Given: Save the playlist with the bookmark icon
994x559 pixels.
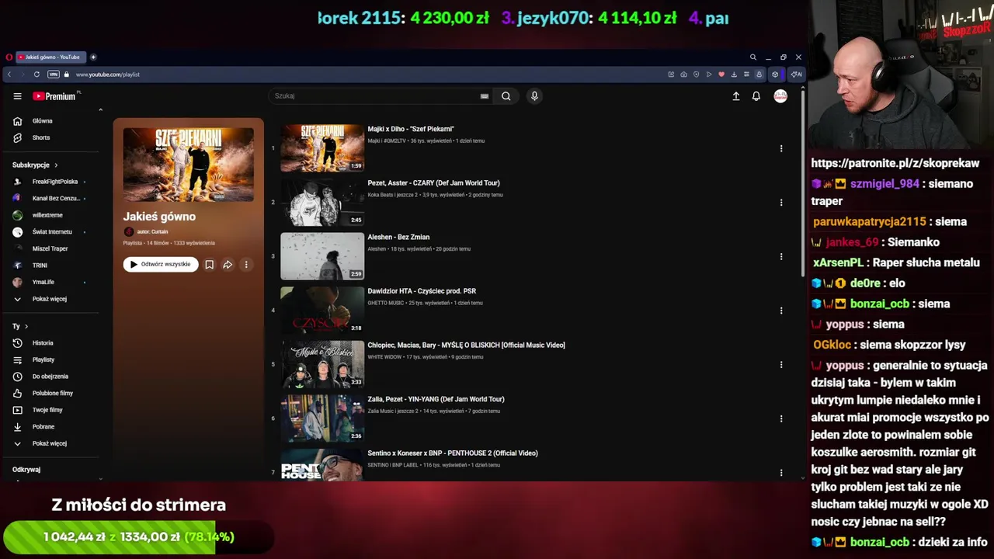Looking at the screenshot, I should coord(209,265).
